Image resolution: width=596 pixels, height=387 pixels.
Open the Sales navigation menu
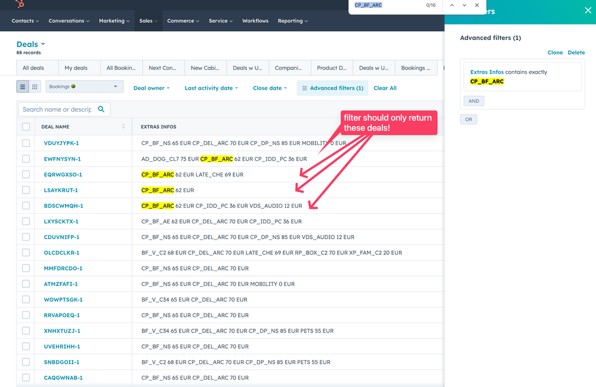148,20
